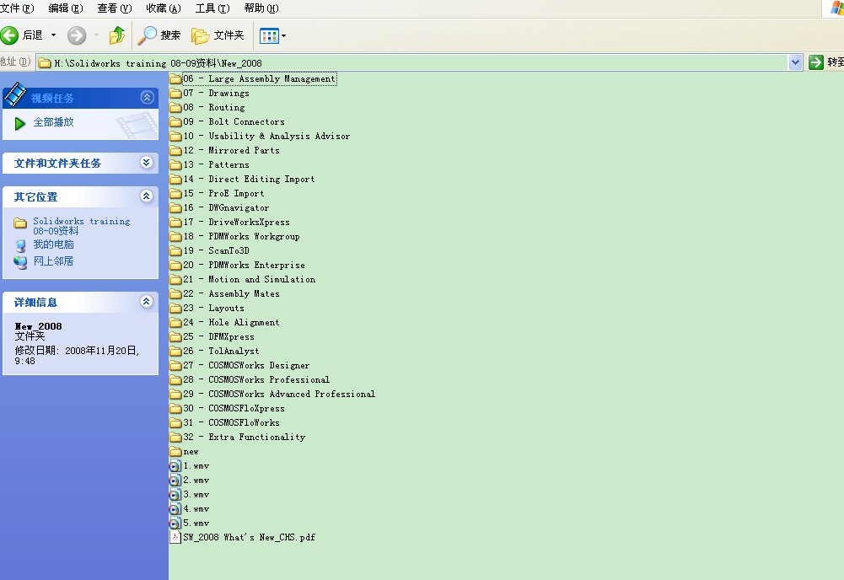This screenshot has width=844, height=580.
Task: Select folder icon 07 - Drawings
Action: (x=175, y=93)
